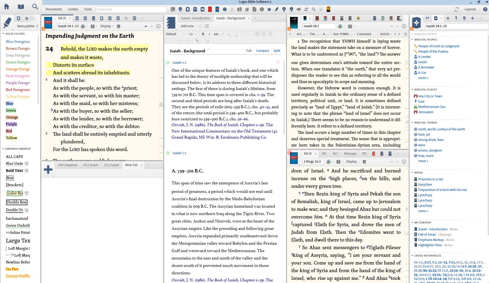This screenshot has height=283, width=489.
Task: Open the NKJV panel info icon
Action: point(158,26)
